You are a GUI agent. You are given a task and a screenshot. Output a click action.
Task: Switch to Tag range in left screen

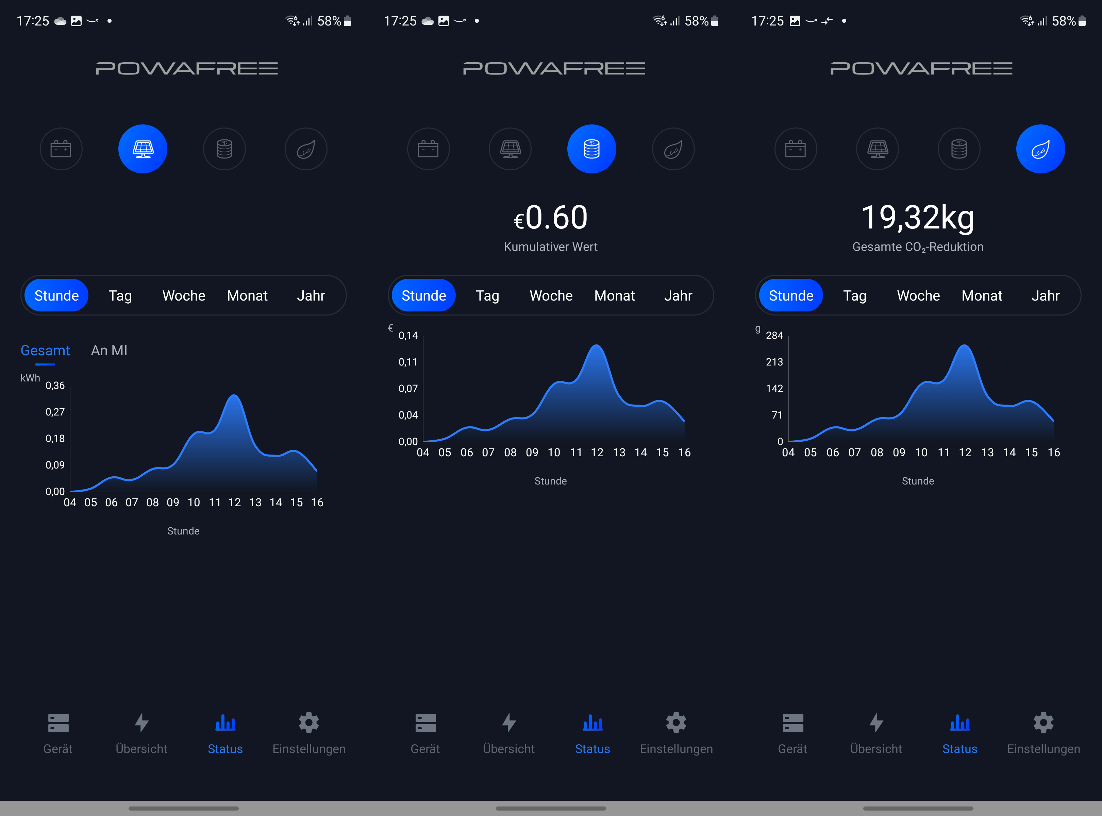point(120,295)
